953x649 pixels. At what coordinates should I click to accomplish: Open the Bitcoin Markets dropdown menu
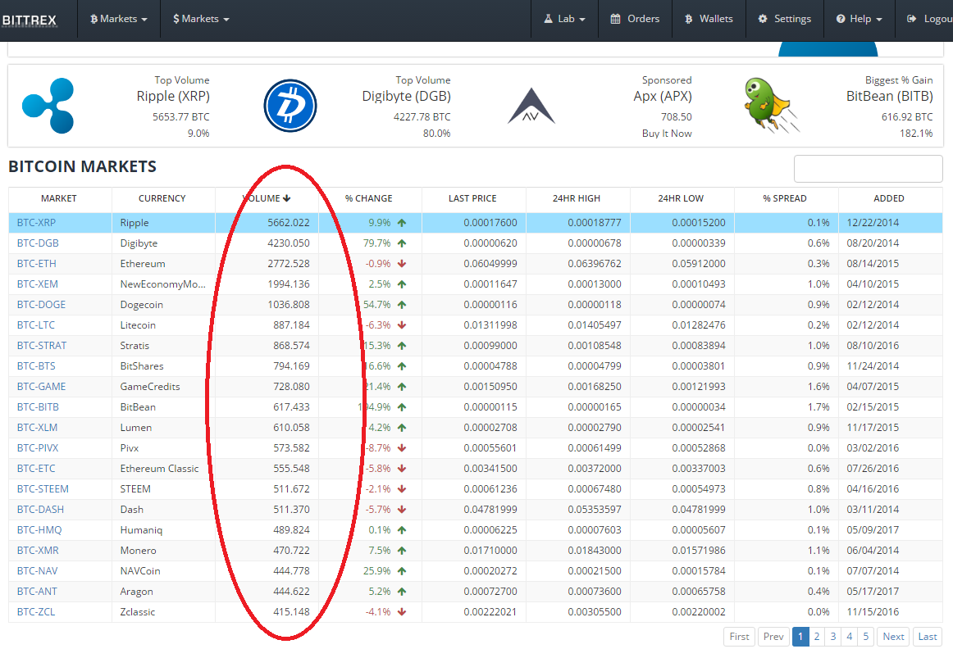click(x=119, y=19)
